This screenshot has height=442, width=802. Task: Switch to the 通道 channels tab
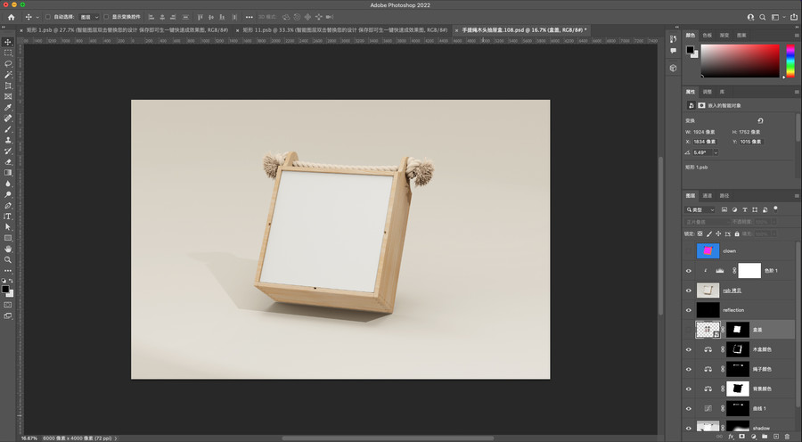pos(708,196)
